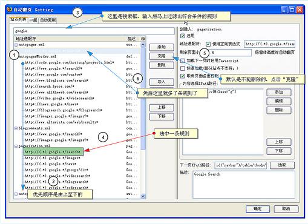The width and height of the screenshot is (308, 224).
Task: Click 添加 next to the rule list
Action: tap(162, 47)
